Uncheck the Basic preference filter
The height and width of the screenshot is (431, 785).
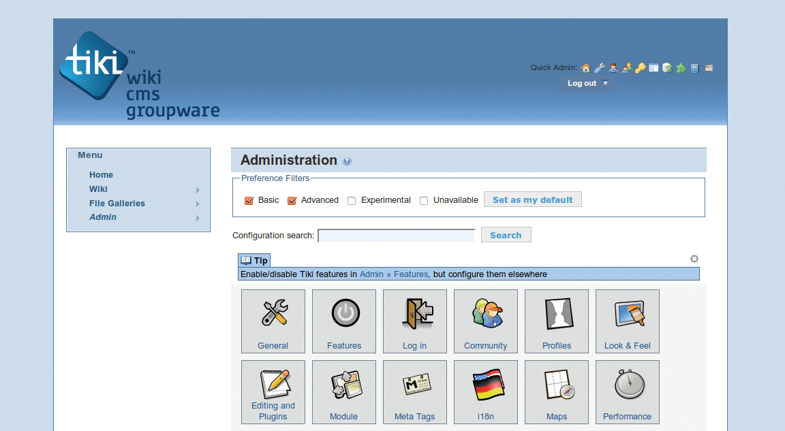[x=249, y=200]
